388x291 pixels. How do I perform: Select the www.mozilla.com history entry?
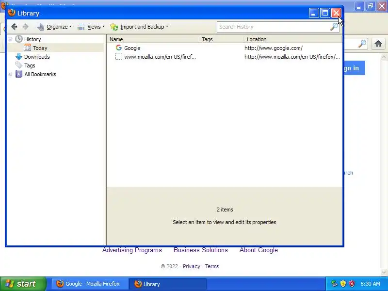coord(225,57)
